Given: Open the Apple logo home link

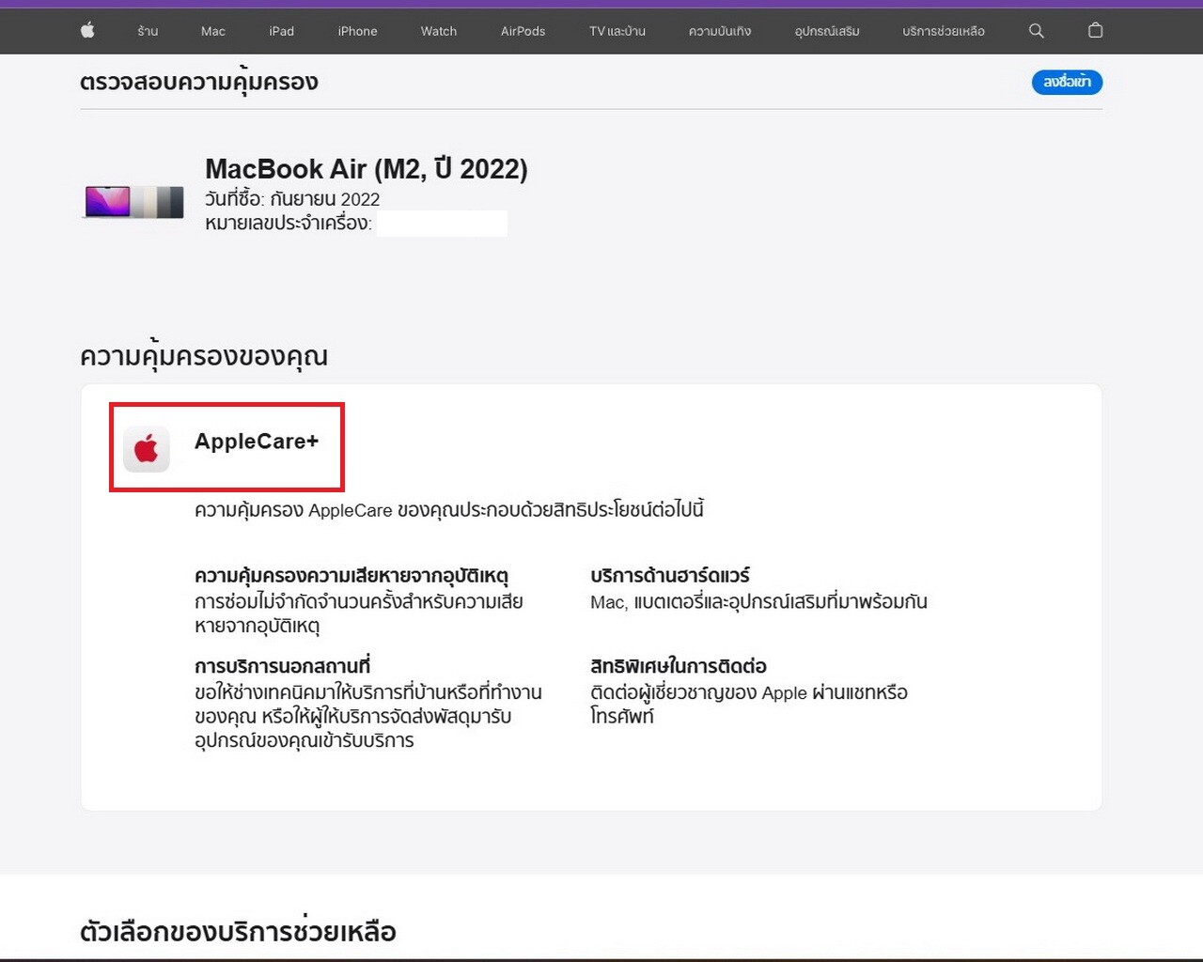Looking at the screenshot, I should 87,30.
